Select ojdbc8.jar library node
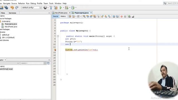 point(6,35)
